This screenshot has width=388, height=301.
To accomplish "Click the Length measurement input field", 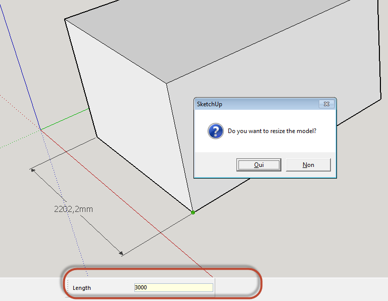I will tap(173, 287).
